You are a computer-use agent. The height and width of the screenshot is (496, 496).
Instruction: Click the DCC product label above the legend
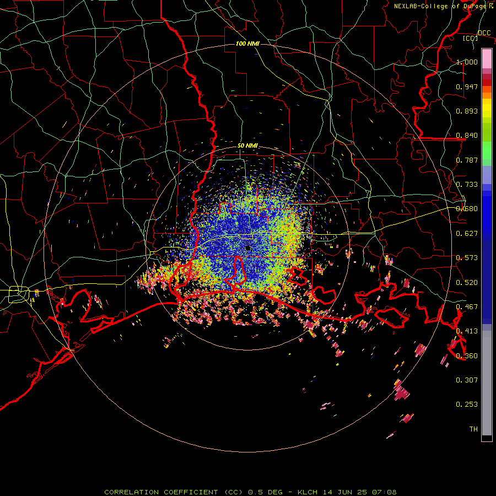click(x=484, y=33)
